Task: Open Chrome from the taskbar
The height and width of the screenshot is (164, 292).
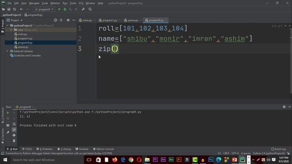Action: [x=131, y=160]
